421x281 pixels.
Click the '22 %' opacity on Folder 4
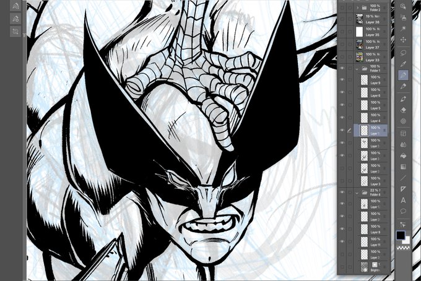[375, 190]
